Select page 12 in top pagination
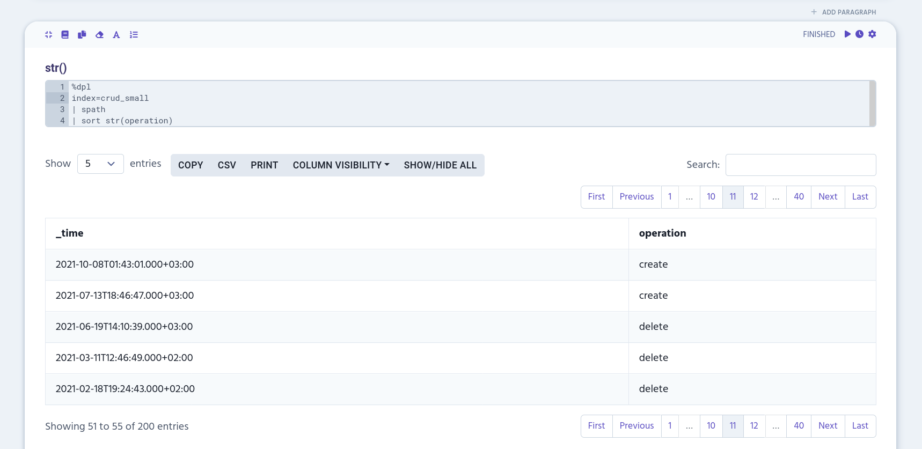This screenshot has width=922, height=449. point(754,197)
